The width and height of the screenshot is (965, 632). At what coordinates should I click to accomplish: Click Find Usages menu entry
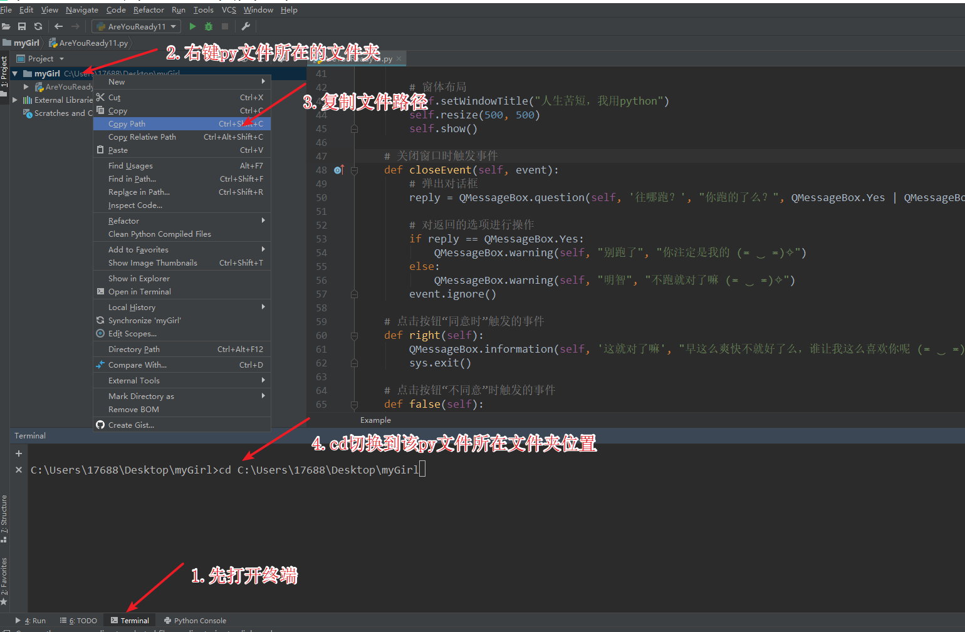click(x=182, y=165)
